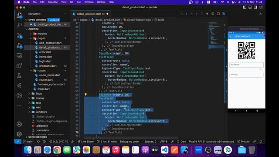The width and height of the screenshot is (279, 157).
Task: Click the Live Share status bar item
Action: click(x=85, y=141)
